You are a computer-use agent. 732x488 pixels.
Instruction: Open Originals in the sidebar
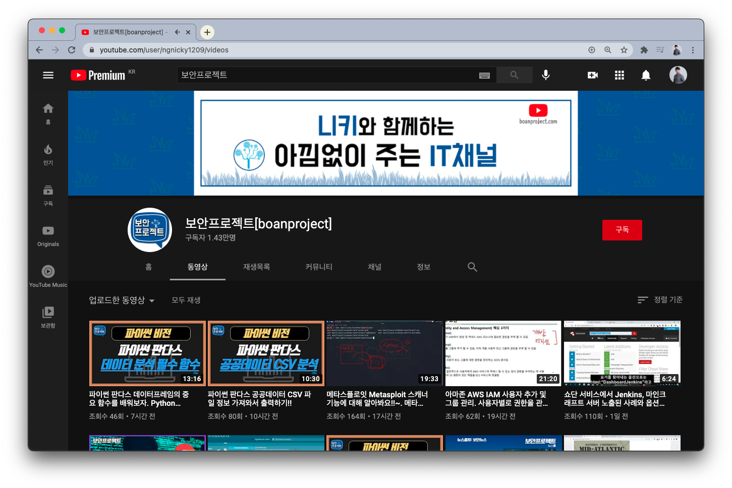(48, 236)
